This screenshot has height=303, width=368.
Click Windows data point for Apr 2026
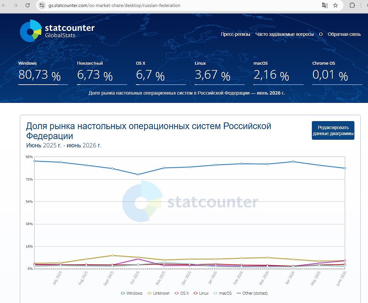[x=293, y=162]
